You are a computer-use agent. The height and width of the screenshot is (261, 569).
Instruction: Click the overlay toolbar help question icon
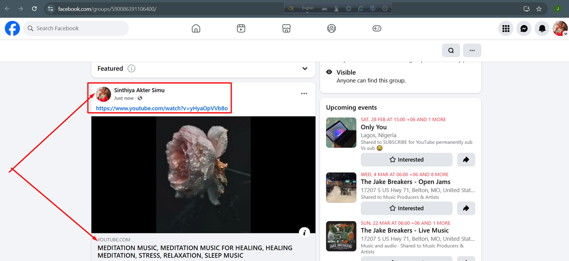tap(373, 8)
